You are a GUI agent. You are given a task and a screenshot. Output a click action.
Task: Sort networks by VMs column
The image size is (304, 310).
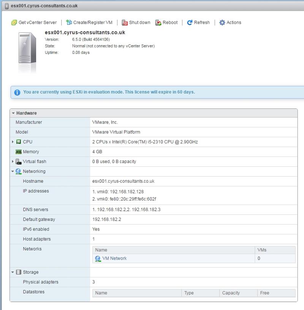[x=275, y=250]
